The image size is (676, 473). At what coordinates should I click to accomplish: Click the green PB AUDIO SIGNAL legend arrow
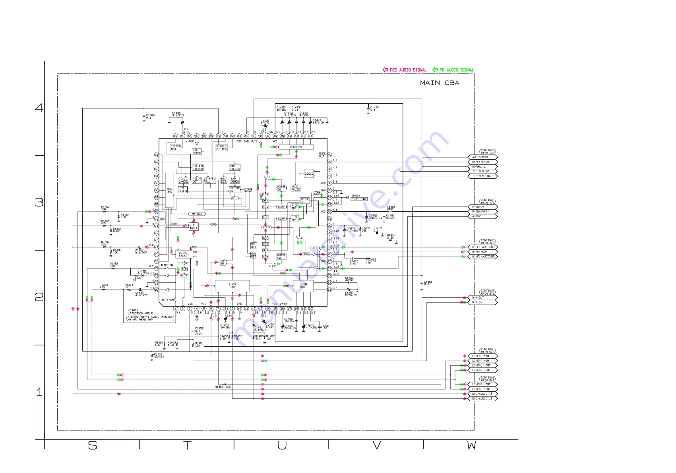click(x=435, y=70)
